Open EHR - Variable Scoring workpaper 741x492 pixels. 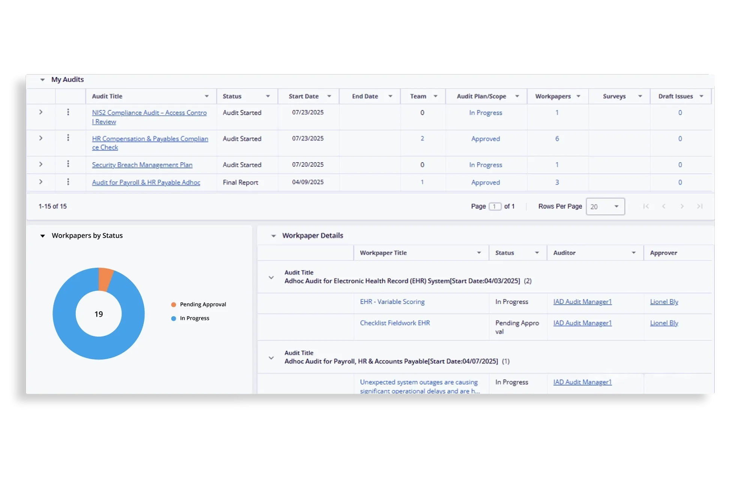point(392,302)
